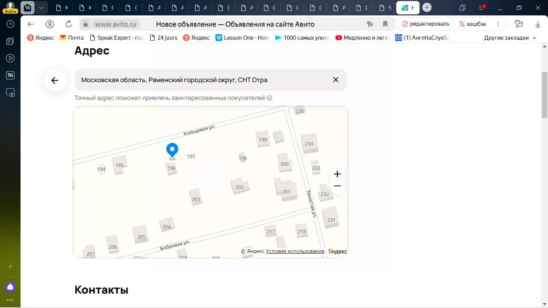Clear the address field with the X
The height and width of the screenshot is (308, 548).
coord(336,80)
